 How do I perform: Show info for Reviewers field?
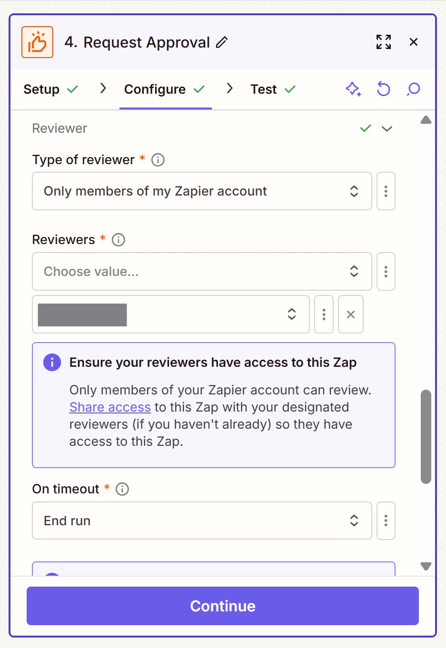[119, 240]
